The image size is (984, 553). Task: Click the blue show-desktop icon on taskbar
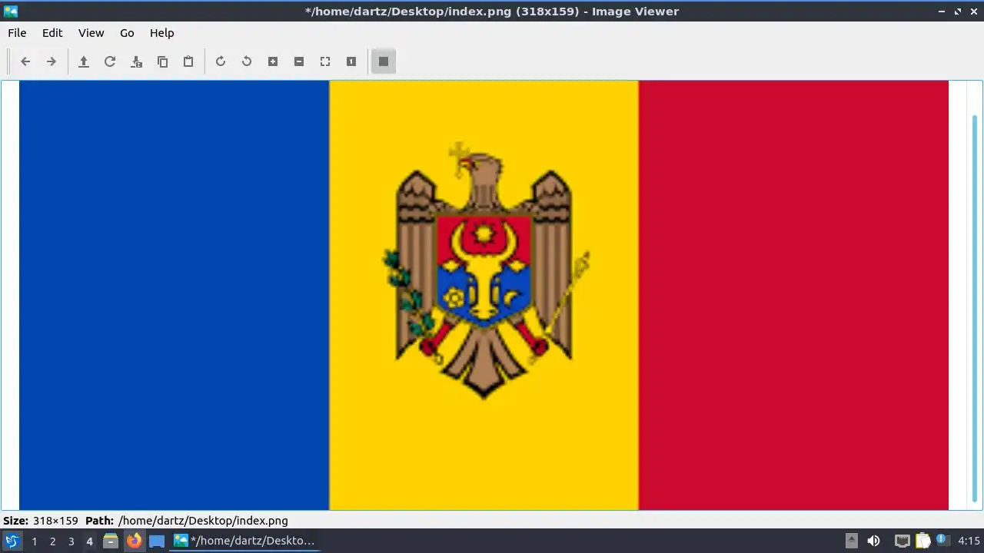tap(157, 541)
